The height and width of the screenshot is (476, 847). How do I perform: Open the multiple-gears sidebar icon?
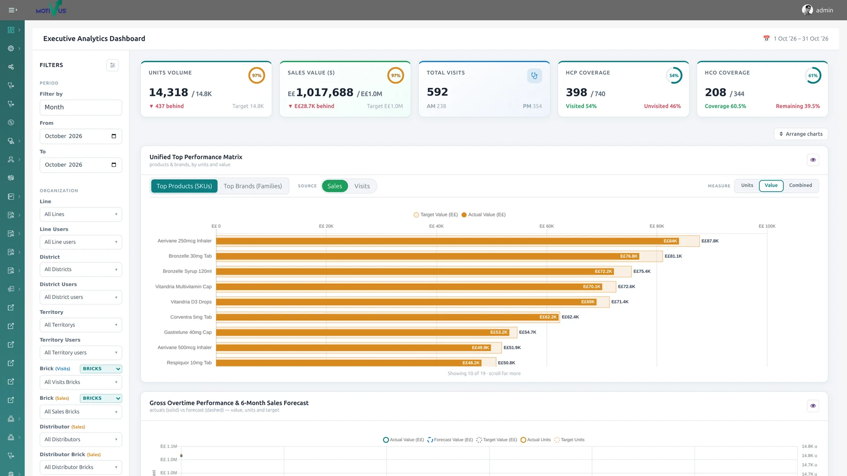[x=11, y=67]
